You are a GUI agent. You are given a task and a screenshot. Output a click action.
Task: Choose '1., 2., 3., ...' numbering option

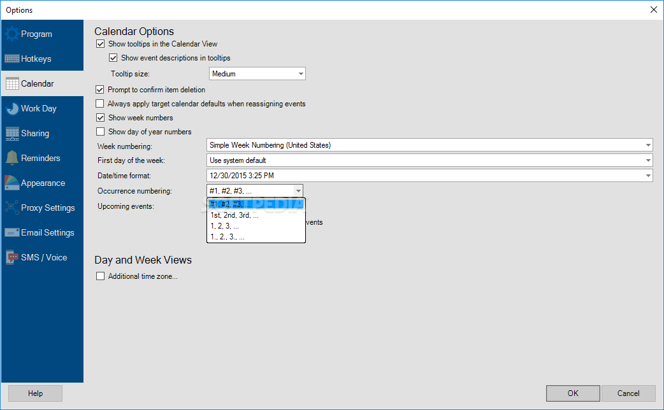(x=256, y=237)
